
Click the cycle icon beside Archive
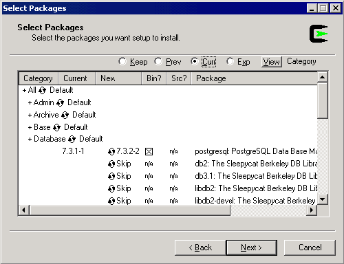(x=65, y=115)
